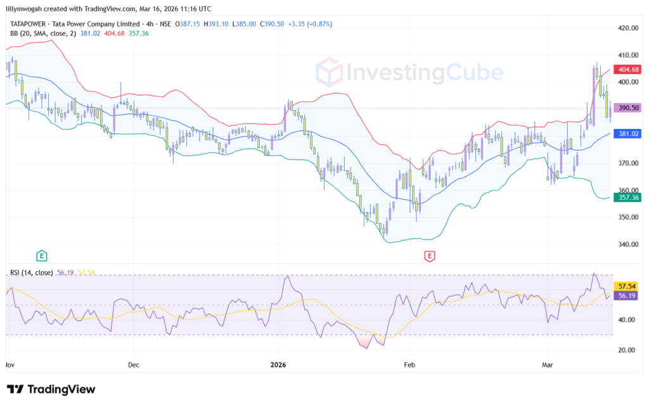Click the Feb label on time axis

pyautogui.click(x=409, y=365)
